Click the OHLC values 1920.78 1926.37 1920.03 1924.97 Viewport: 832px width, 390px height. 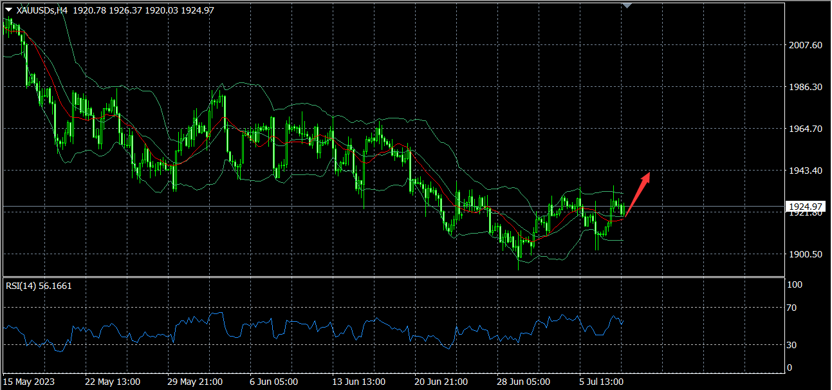click(143, 10)
